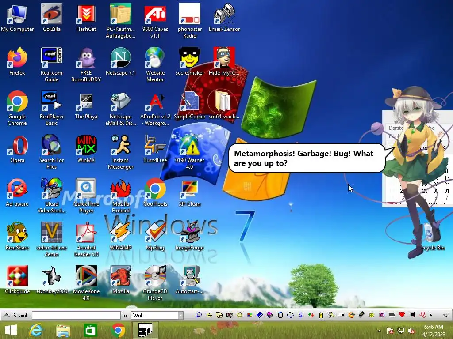Launch SimpleCopier shortcut
This screenshot has width=453, height=339.
[x=189, y=105]
